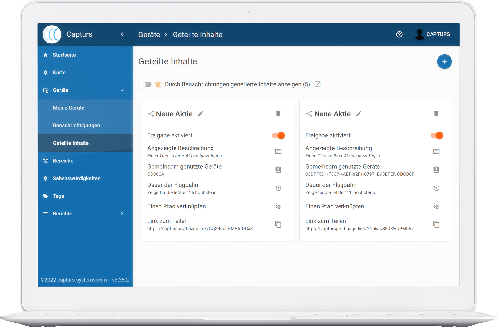Click Berichte in the sidebar
Viewport: 497px width, 327px height.
pyautogui.click(x=85, y=214)
